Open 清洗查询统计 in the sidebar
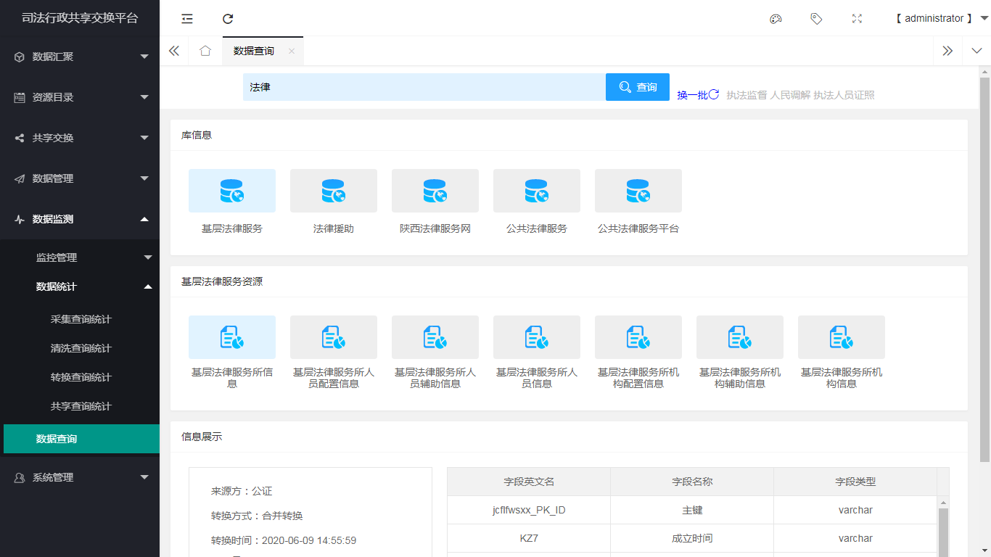This screenshot has height=557, width=991. click(x=81, y=348)
